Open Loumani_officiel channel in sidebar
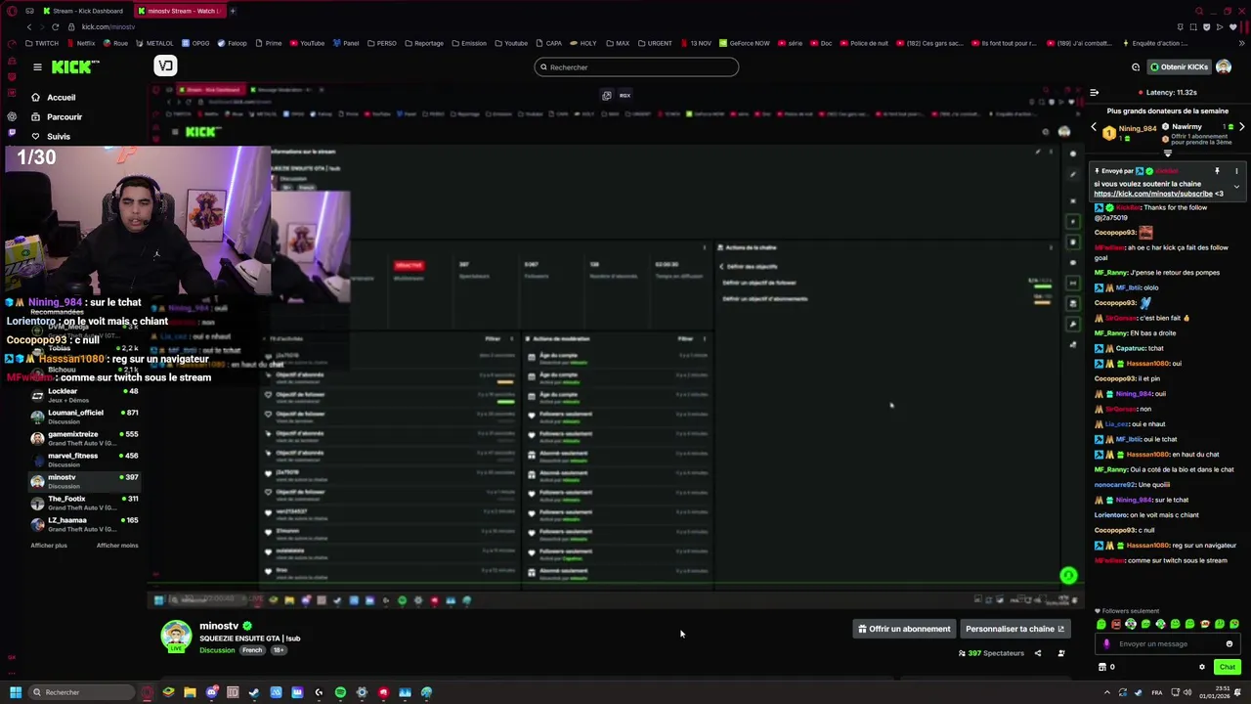Screen dimensions: 1251x704 [84, 417]
